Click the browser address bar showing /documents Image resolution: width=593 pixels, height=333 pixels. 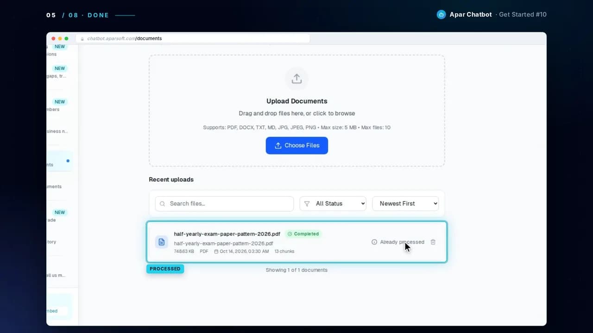point(193,38)
